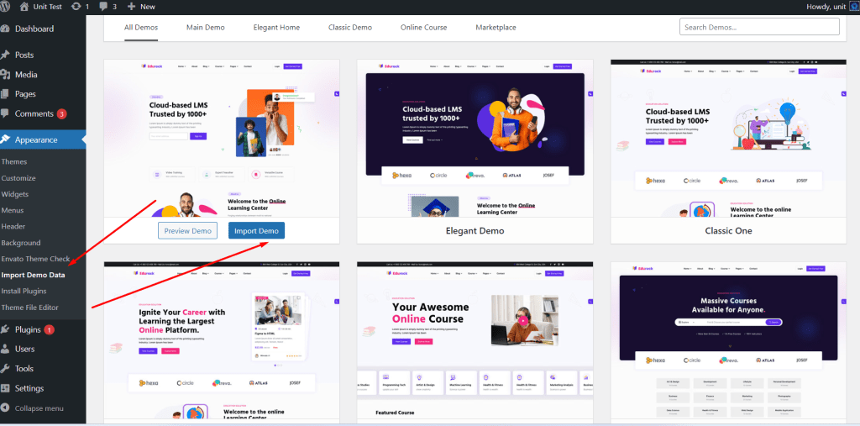
Task: Select the Online Course tab
Action: point(423,28)
